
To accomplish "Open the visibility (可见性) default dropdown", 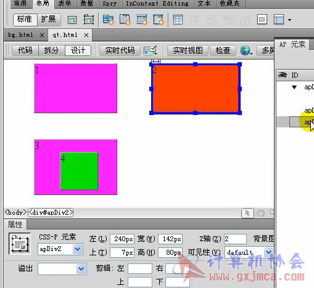I will [268, 252].
